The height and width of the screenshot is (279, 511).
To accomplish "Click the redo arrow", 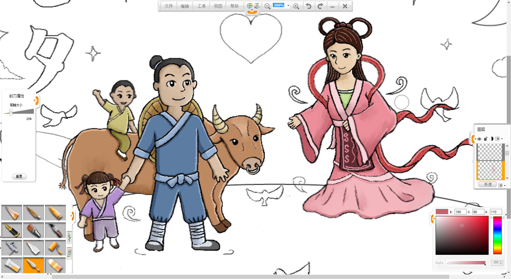I will coord(320,6).
